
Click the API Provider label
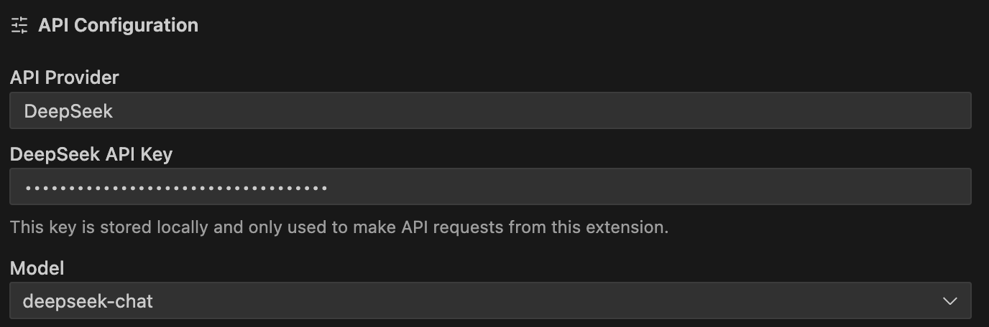tap(64, 77)
